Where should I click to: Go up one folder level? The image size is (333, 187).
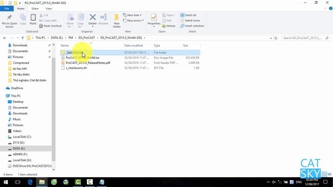click(x=22, y=38)
